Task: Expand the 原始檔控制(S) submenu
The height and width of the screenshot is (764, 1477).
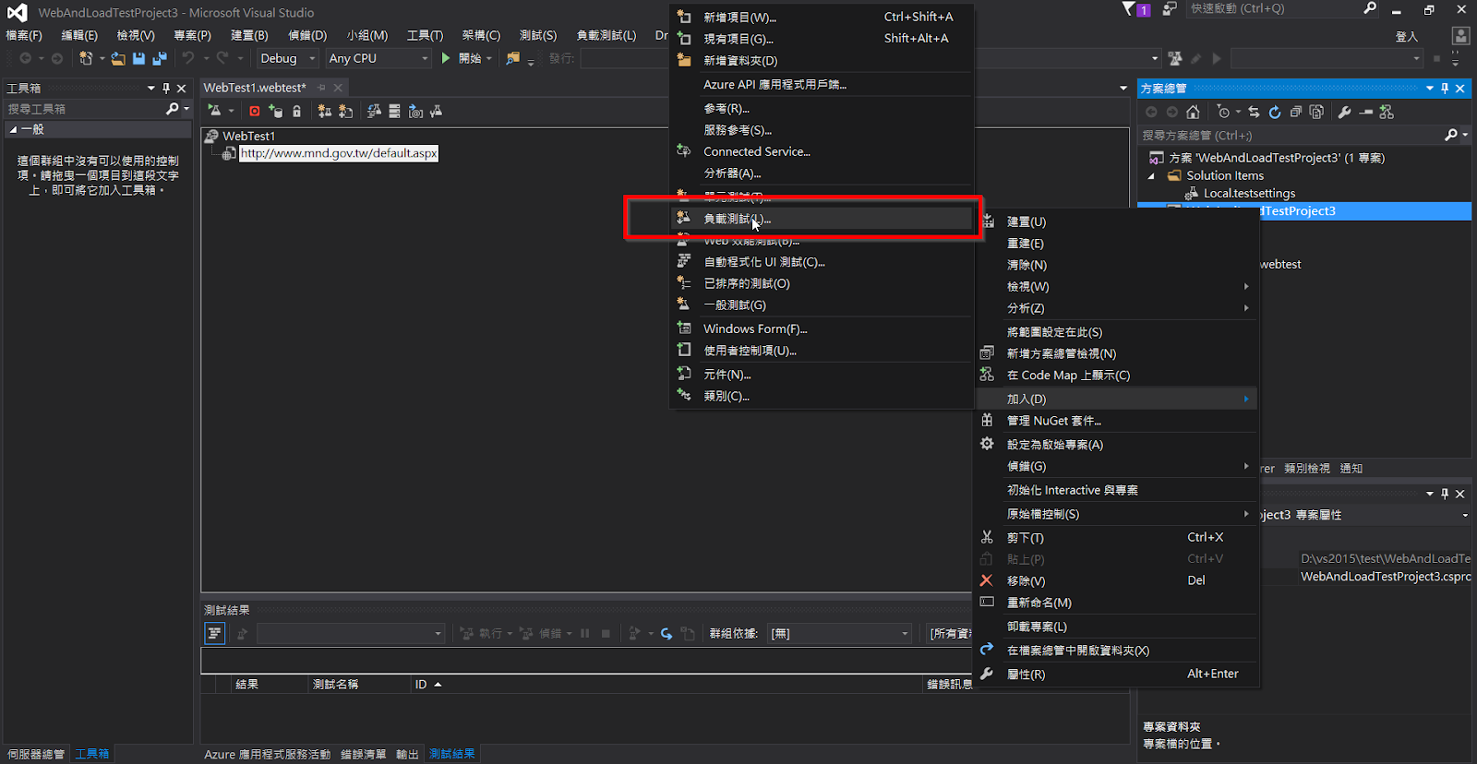Action: (1117, 514)
